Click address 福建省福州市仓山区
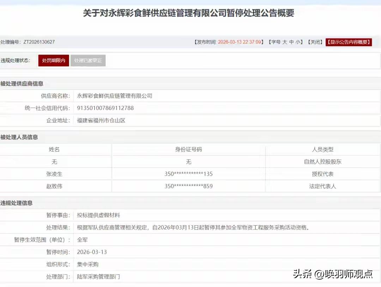381x287 pixels. [x=101, y=121]
